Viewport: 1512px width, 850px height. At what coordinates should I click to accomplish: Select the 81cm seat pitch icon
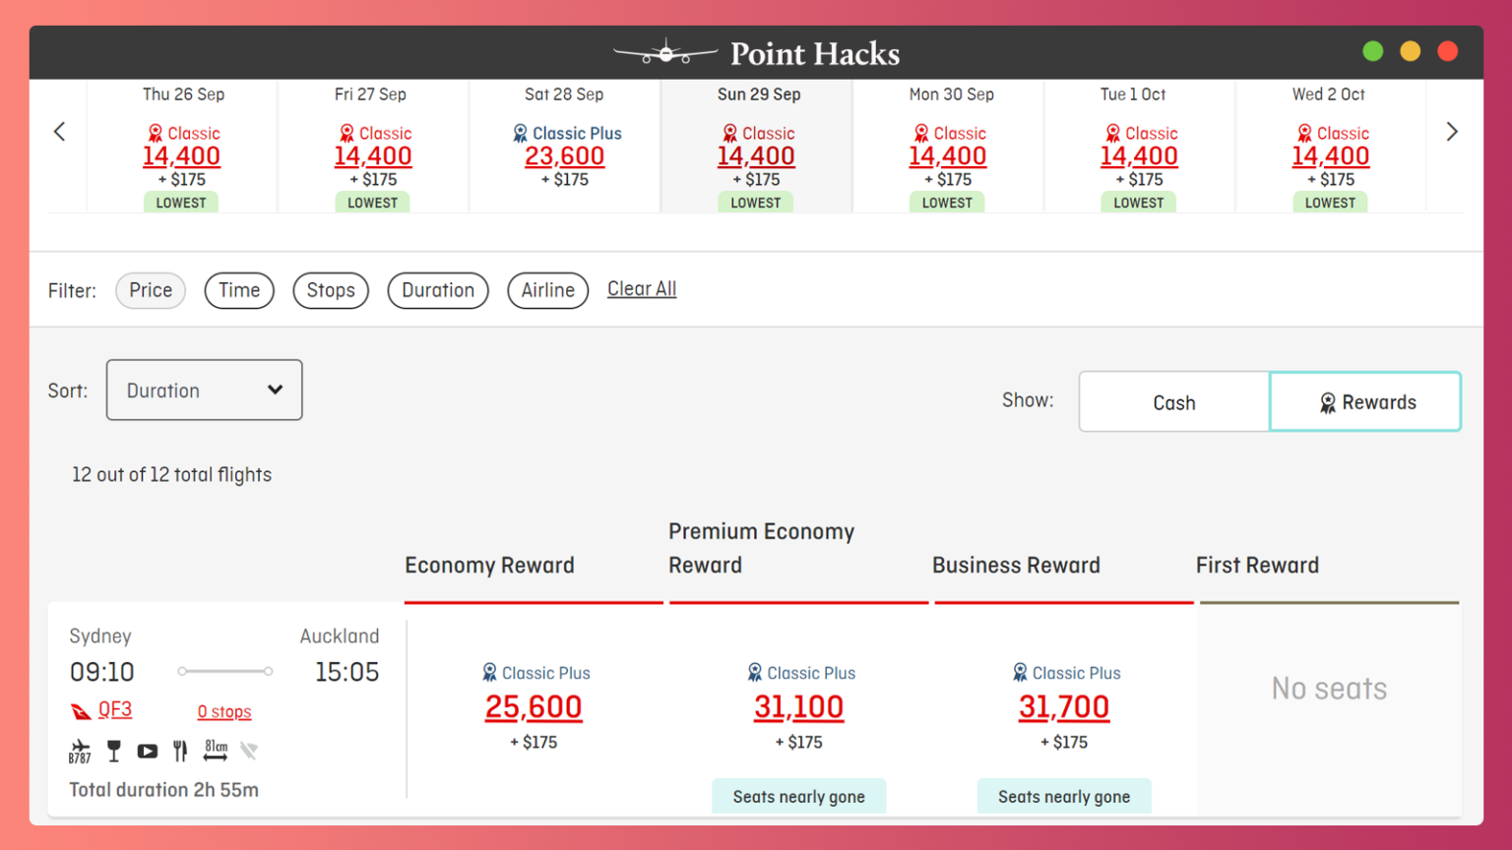click(215, 750)
